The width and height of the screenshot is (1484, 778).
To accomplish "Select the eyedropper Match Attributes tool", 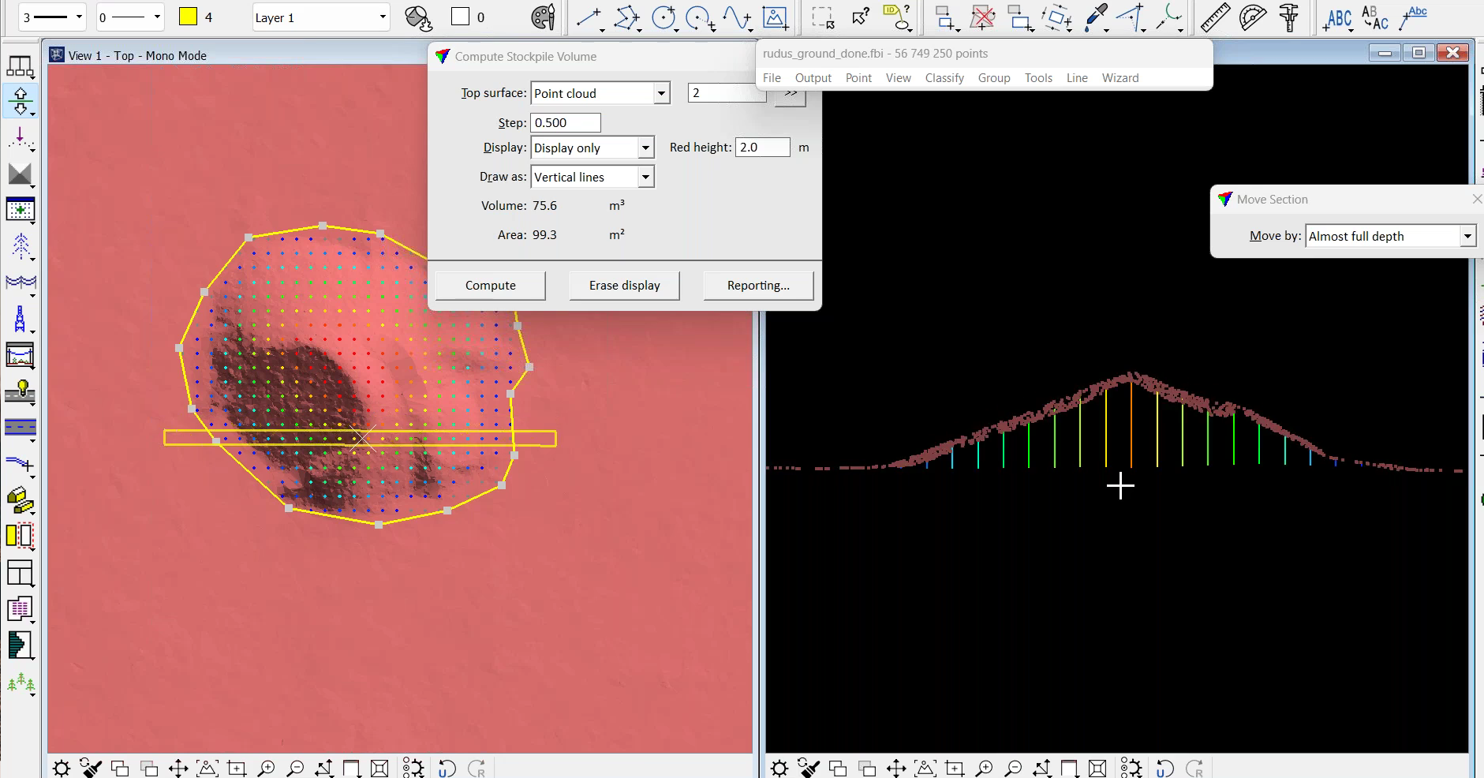I will click(x=1095, y=17).
